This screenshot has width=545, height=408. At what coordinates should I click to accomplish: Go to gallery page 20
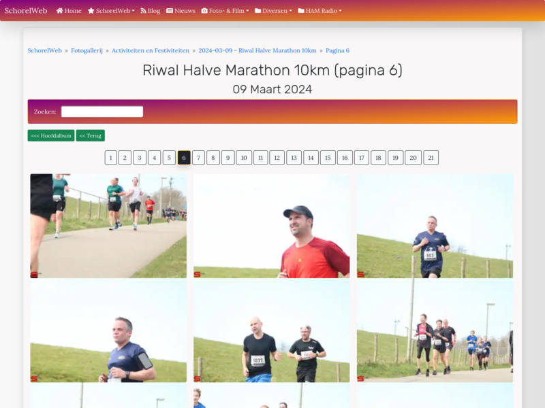pyautogui.click(x=414, y=158)
